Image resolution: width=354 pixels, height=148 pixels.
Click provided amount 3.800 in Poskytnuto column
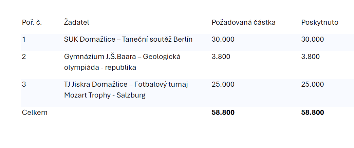point(311,56)
